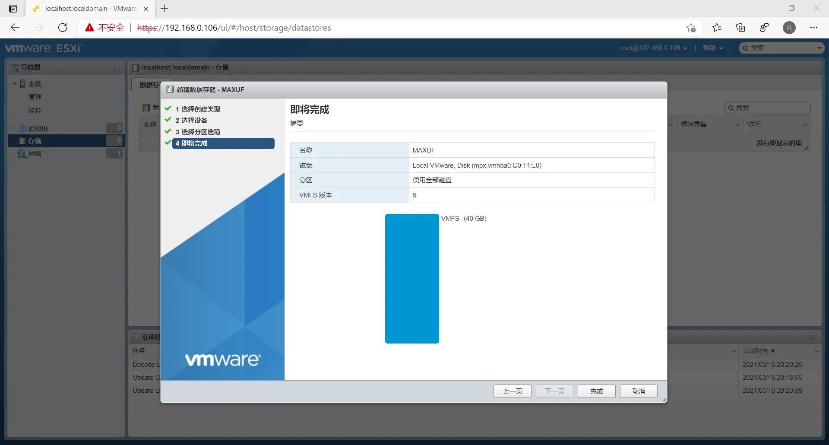Click the VMware ESXi logo
The image size is (829, 445).
[x=43, y=48]
